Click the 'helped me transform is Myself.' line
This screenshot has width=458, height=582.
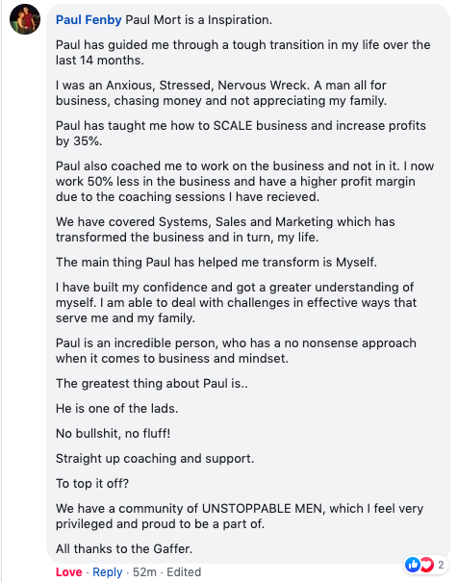(x=216, y=262)
